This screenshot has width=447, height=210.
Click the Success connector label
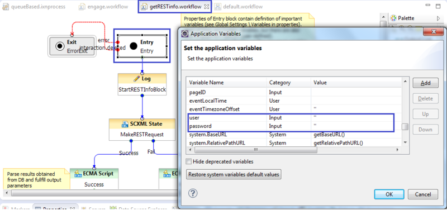[129, 153]
